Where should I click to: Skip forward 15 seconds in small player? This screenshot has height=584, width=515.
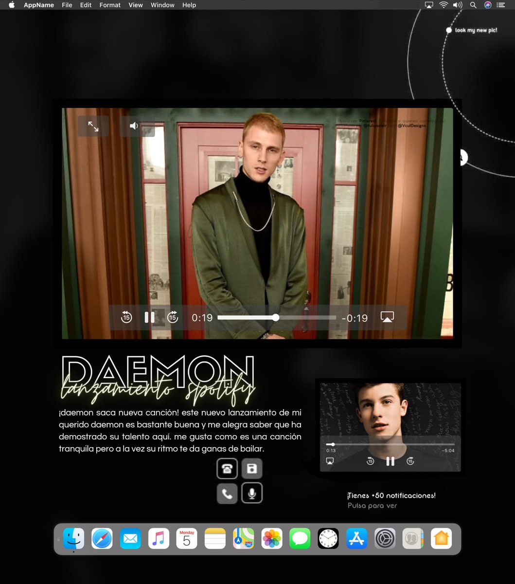(x=410, y=461)
